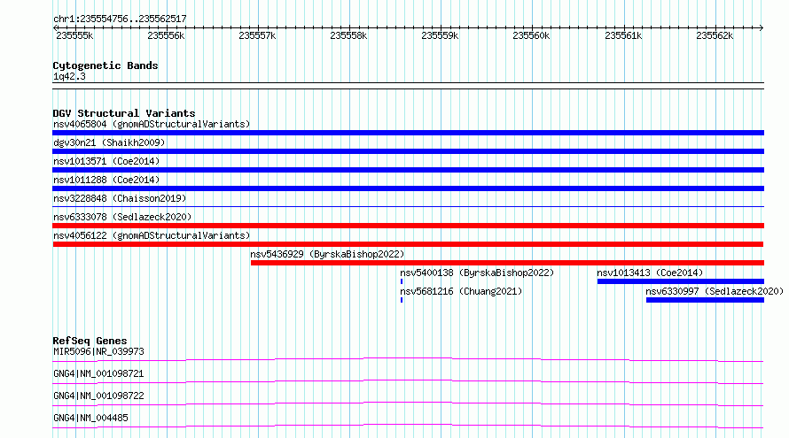The image size is (789, 438).
Task: Click ruler position 235558k
Action: click(x=348, y=35)
